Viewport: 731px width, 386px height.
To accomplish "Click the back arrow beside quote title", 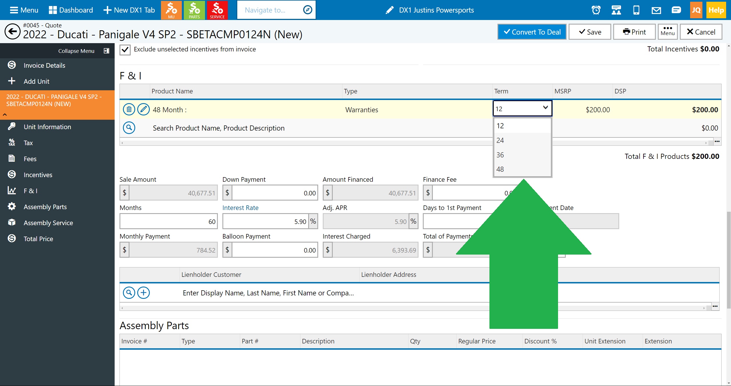I will (x=12, y=31).
